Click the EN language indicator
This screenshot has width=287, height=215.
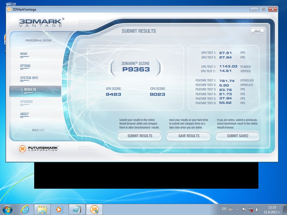click(224, 209)
